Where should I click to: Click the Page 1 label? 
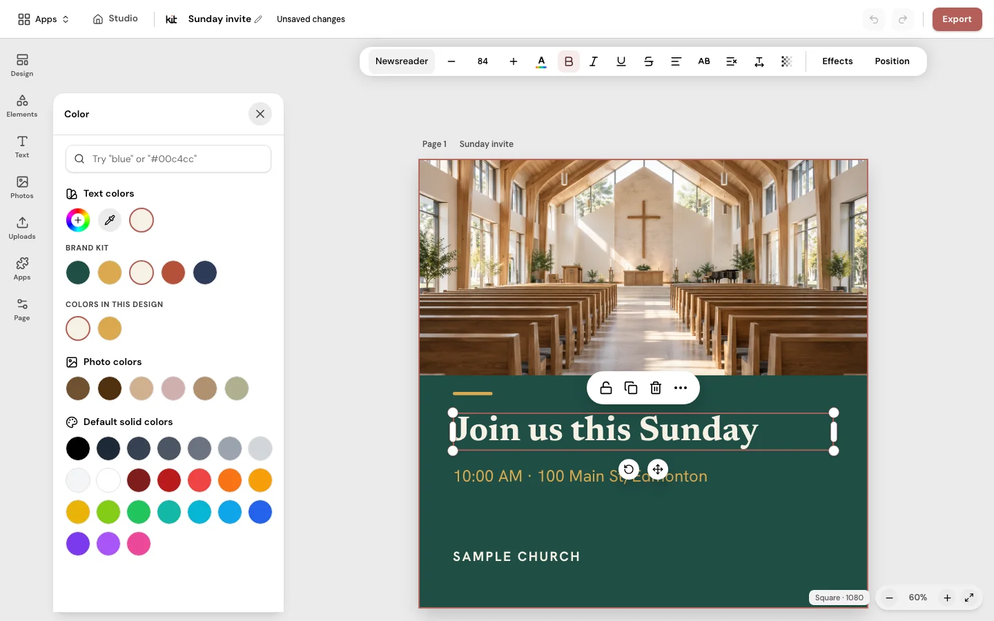(x=434, y=144)
